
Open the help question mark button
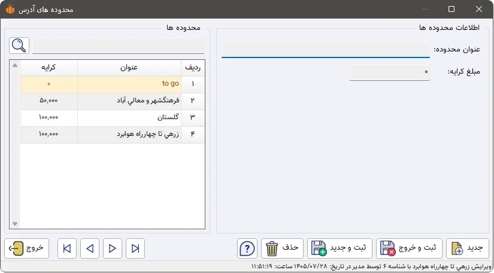247,248
